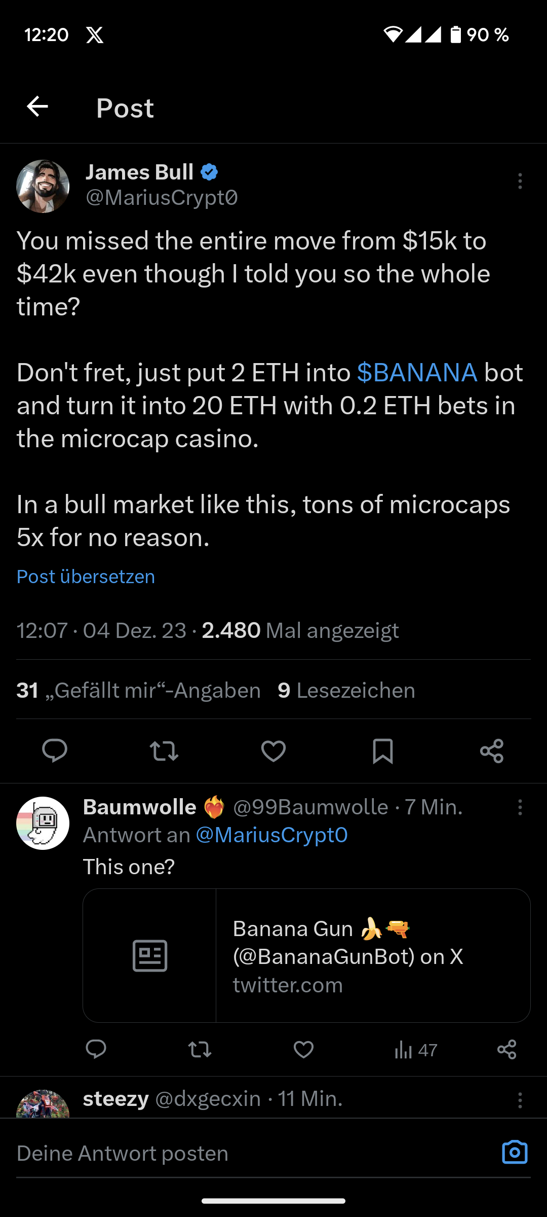Screen dimensions: 547x1217
Task: View the 31 'Gefällt mir'-Angaben list
Action: pos(138,690)
